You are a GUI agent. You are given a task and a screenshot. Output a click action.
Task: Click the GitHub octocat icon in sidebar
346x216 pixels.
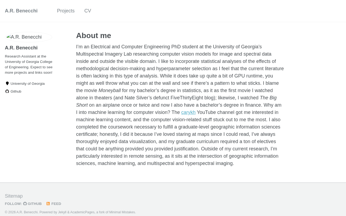[x=7, y=92]
